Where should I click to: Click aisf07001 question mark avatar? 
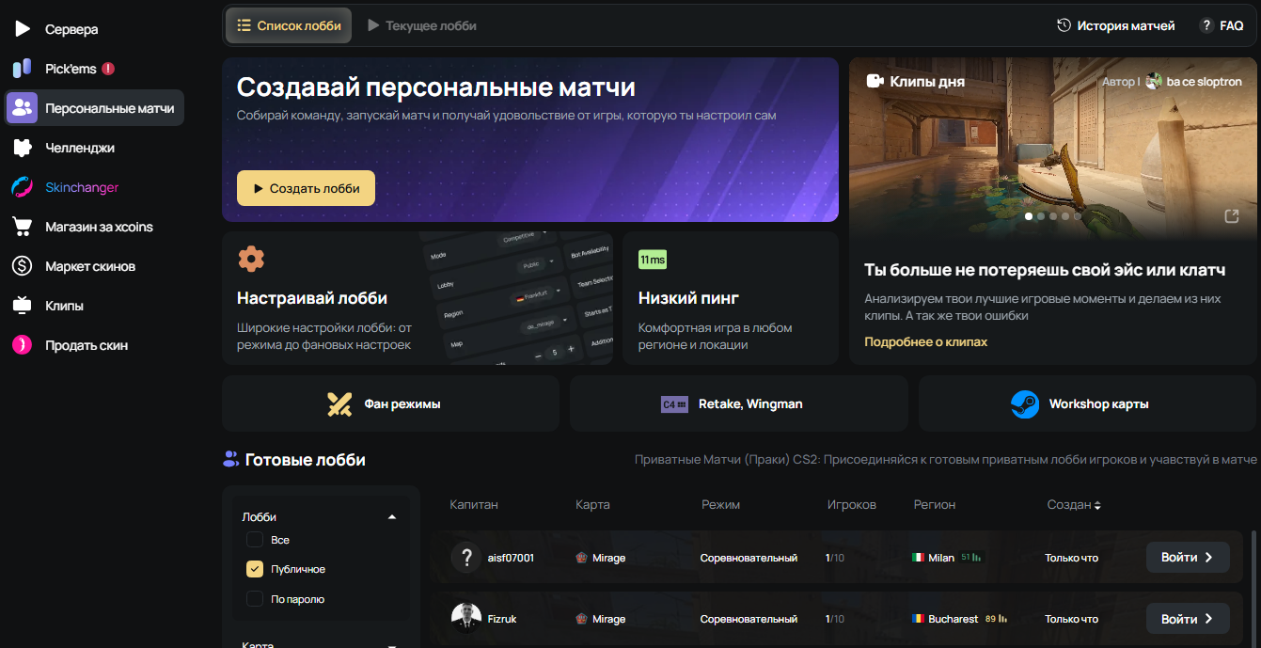point(465,558)
